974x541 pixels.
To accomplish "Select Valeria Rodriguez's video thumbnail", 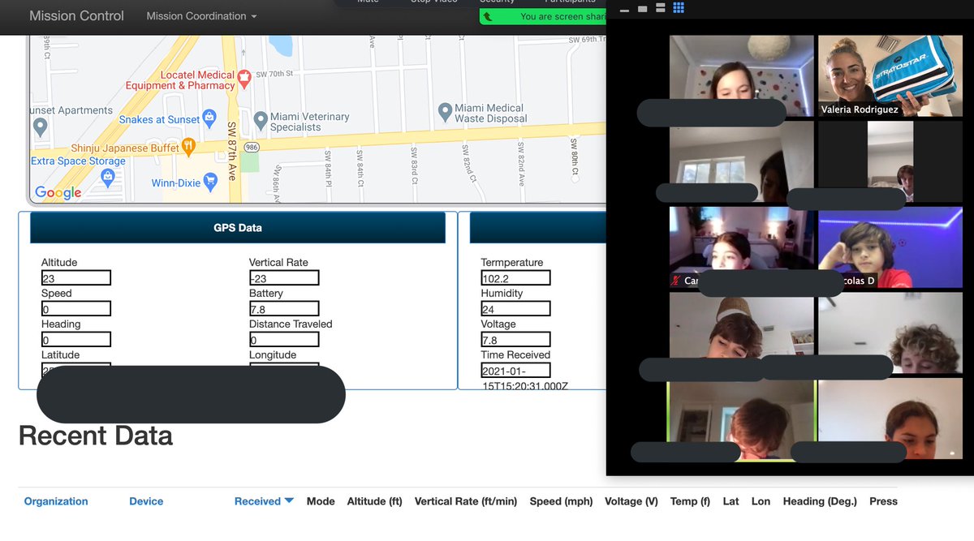I will coord(890,76).
